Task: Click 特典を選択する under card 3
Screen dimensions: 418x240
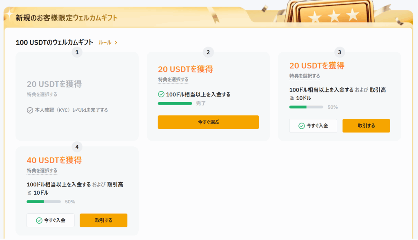Action: [305, 76]
